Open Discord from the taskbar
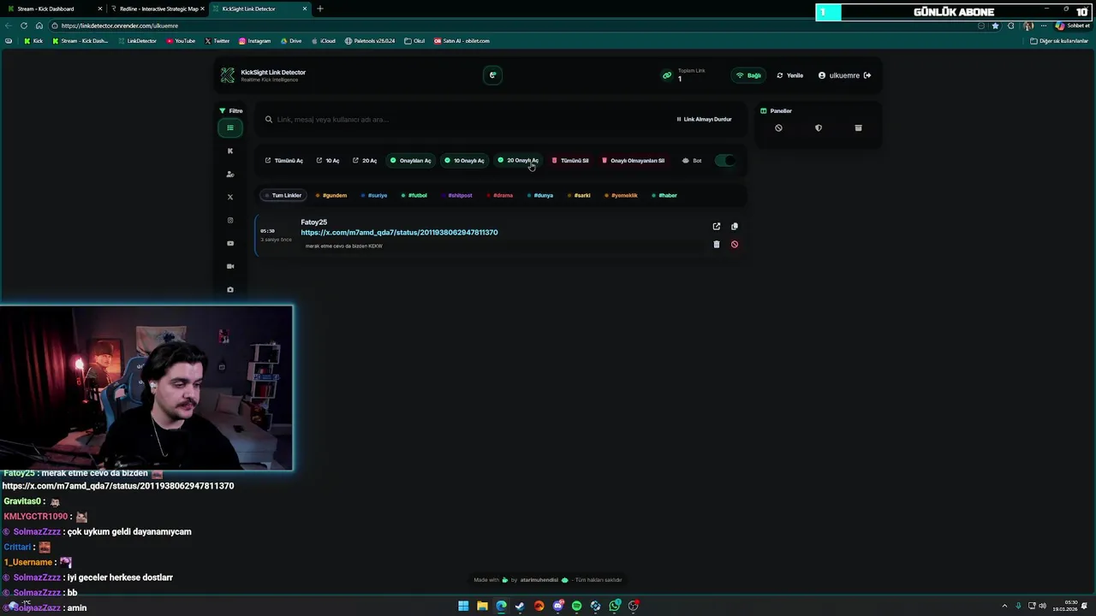 click(x=557, y=606)
